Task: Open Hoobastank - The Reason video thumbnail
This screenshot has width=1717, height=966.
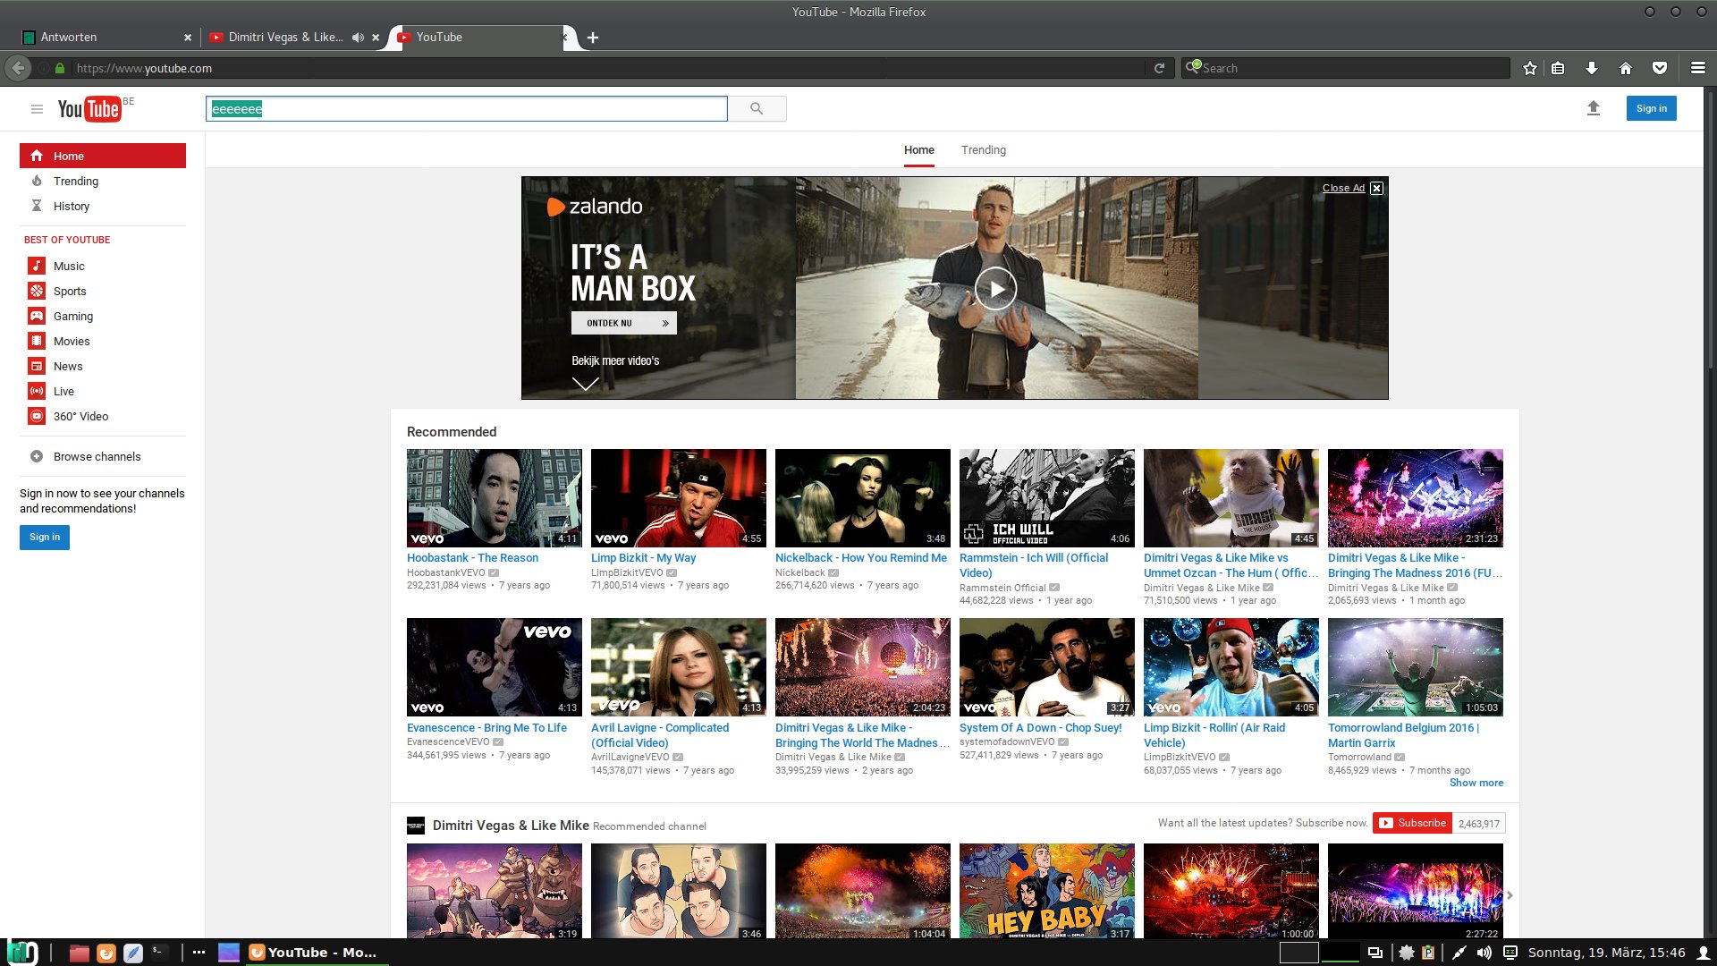Action: pyautogui.click(x=494, y=498)
